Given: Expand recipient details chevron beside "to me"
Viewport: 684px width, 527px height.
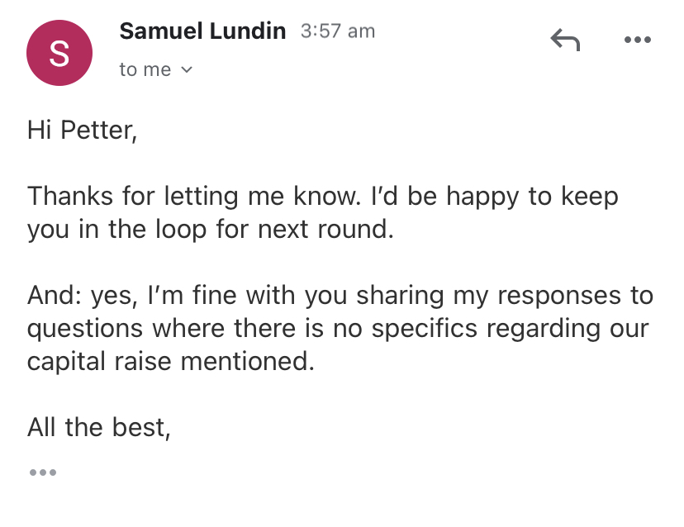Looking at the screenshot, I should (187, 70).
